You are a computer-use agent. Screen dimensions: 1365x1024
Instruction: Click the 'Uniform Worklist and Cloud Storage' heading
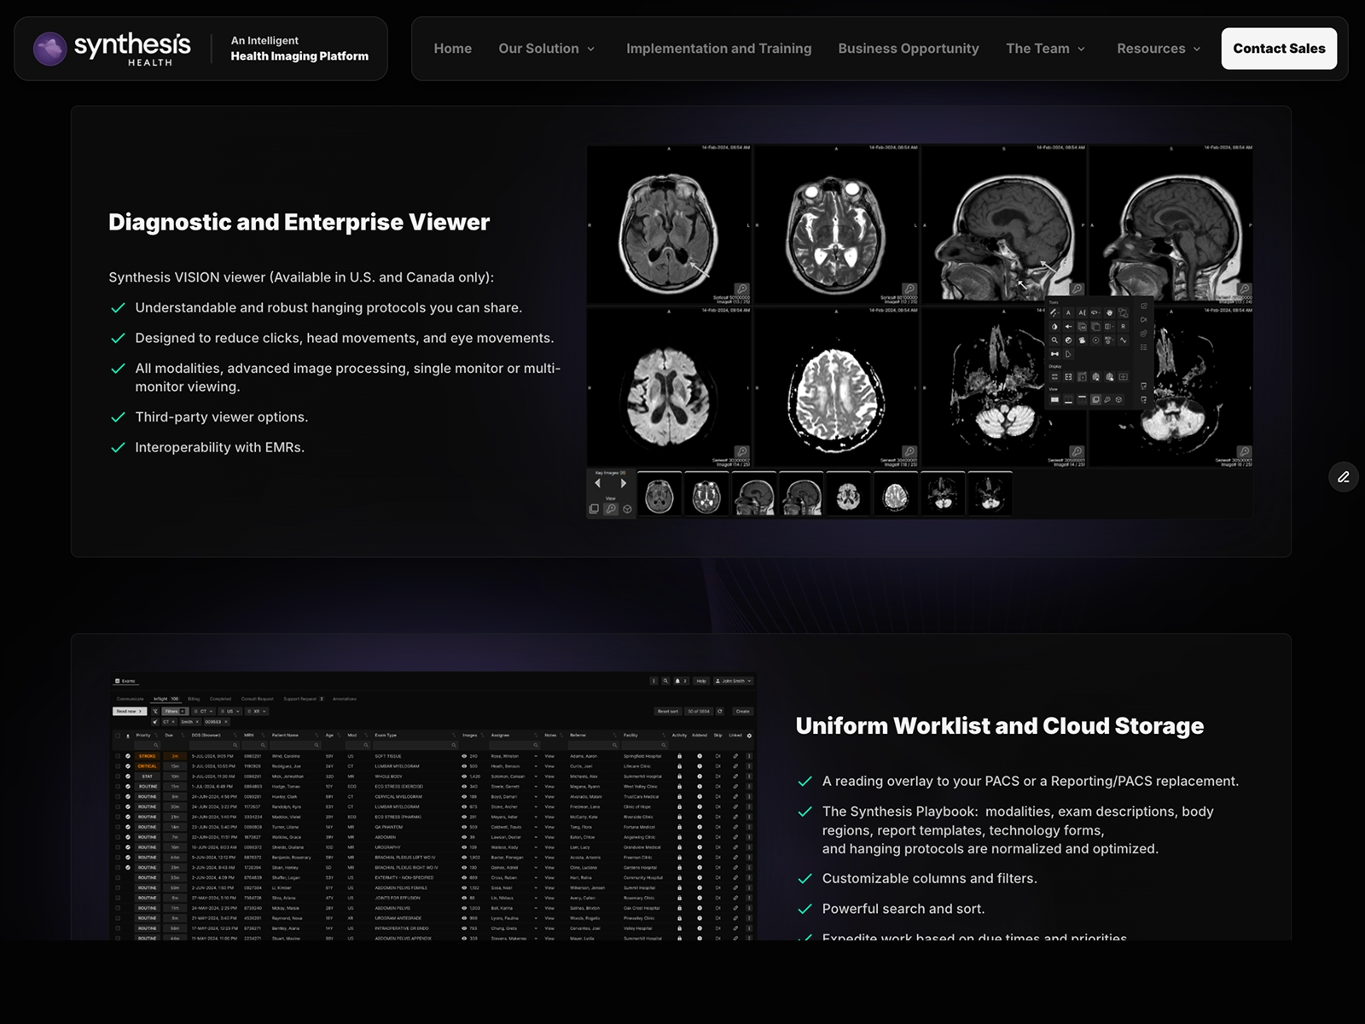coord(1000,726)
